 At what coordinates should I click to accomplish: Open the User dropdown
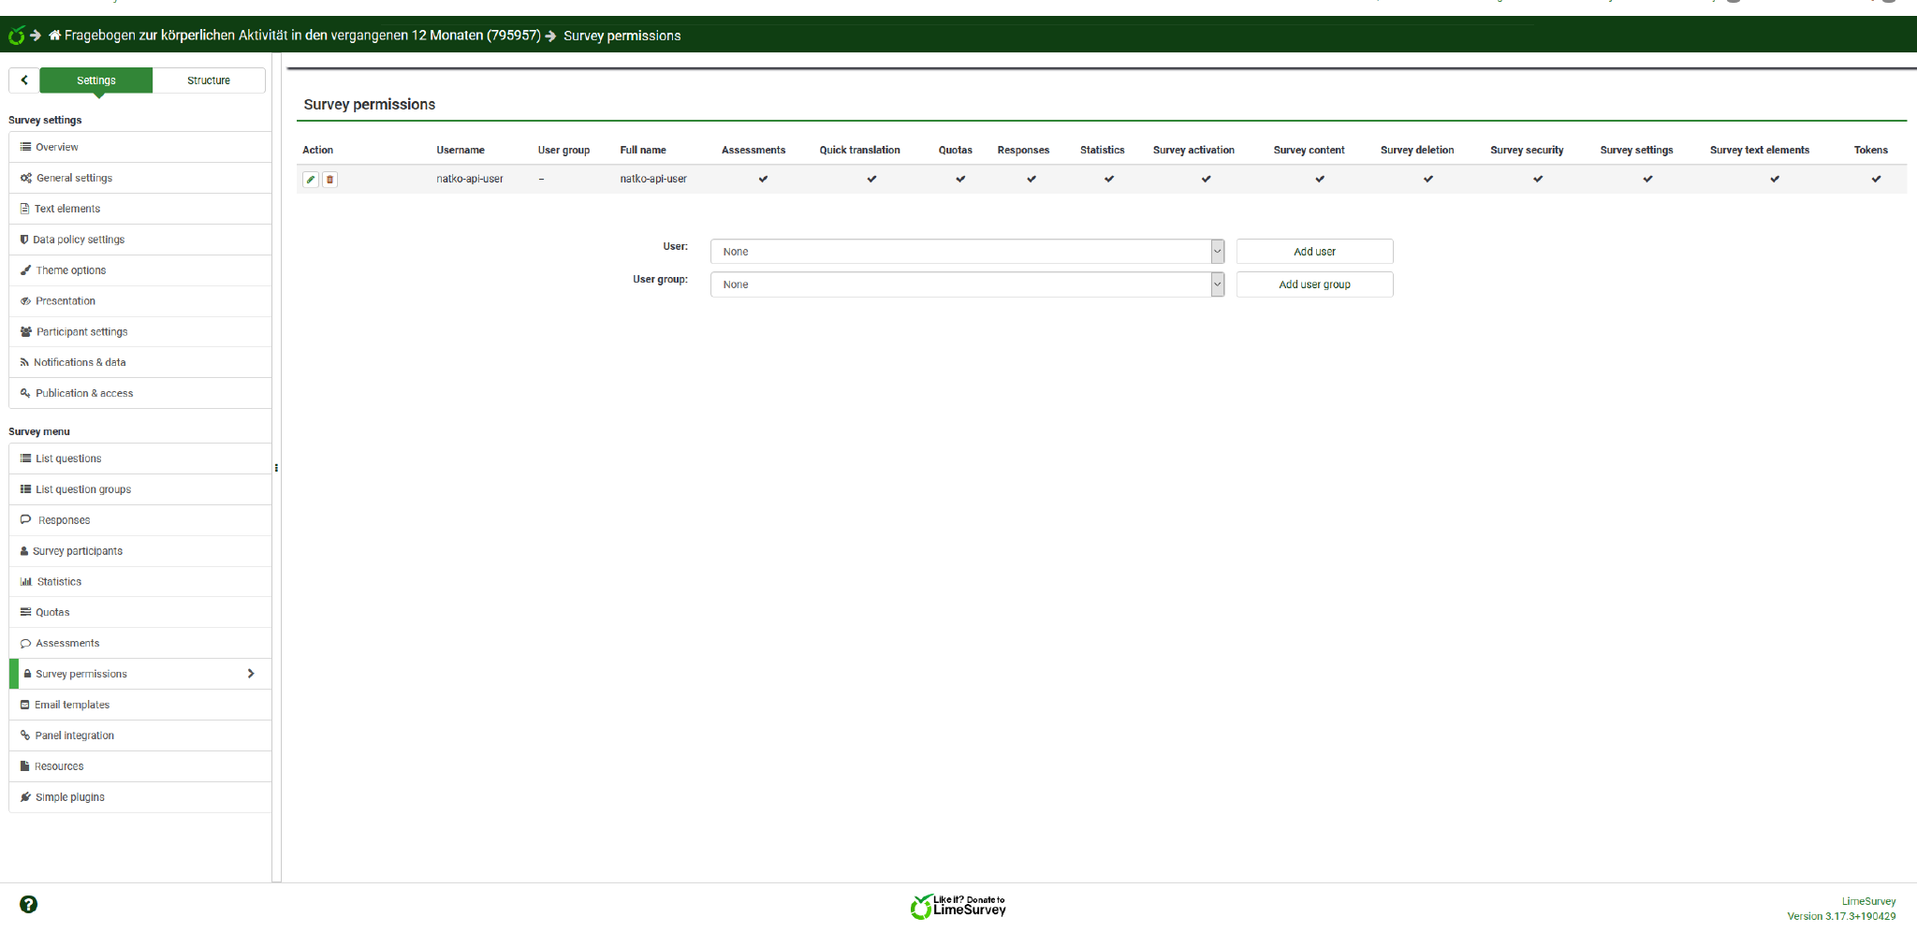pyautogui.click(x=966, y=252)
